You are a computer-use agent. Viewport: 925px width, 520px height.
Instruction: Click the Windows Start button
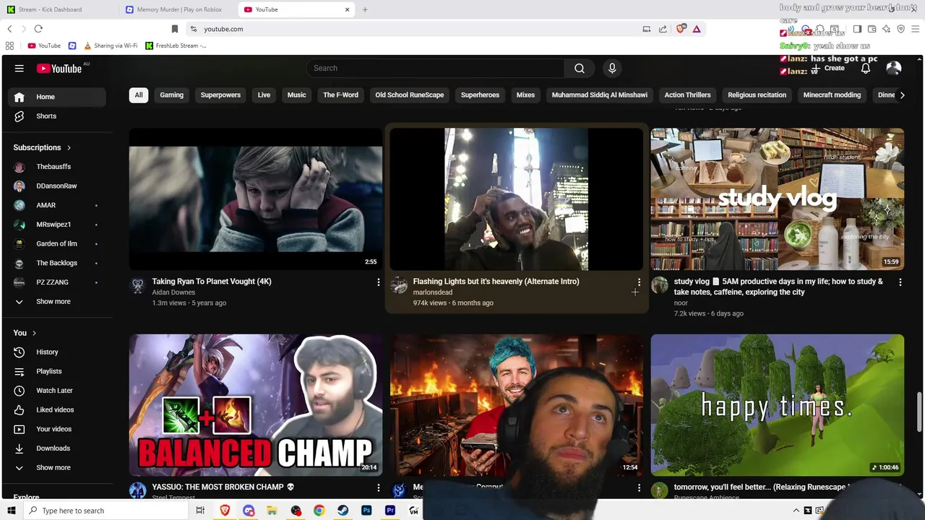(x=11, y=511)
